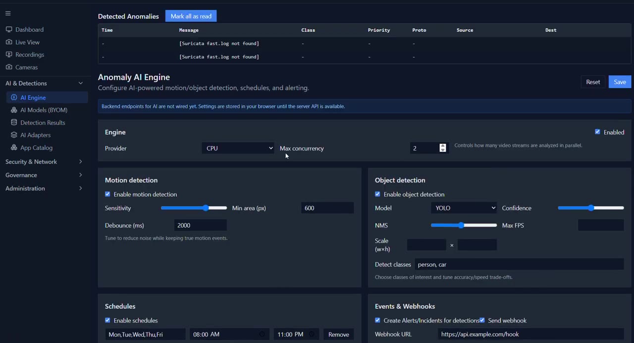Uncheck Enable motion detection
Image resolution: width=634 pixels, height=343 pixels.
(x=107, y=194)
